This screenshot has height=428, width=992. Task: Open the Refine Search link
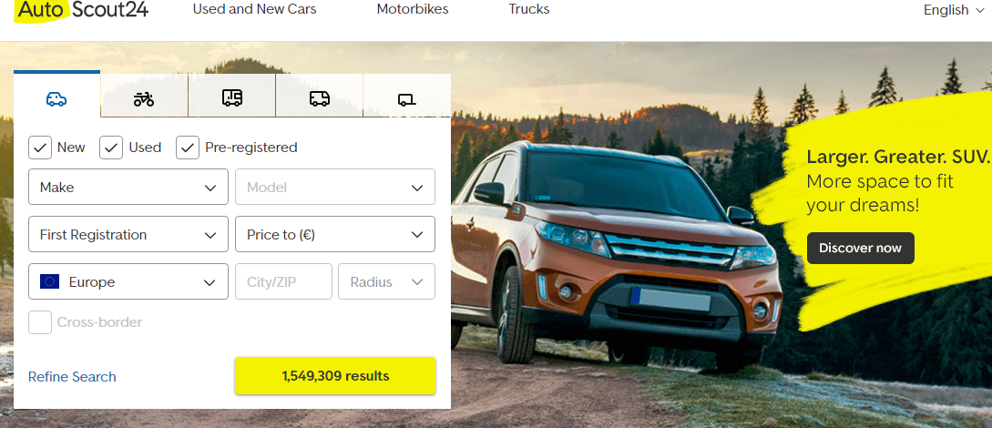(72, 377)
